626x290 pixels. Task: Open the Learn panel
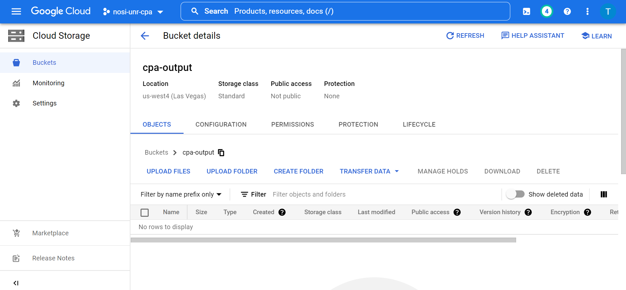coord(597,36)
